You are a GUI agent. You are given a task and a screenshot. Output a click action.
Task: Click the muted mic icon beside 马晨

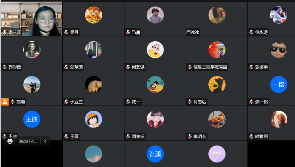tap(128, 32)
